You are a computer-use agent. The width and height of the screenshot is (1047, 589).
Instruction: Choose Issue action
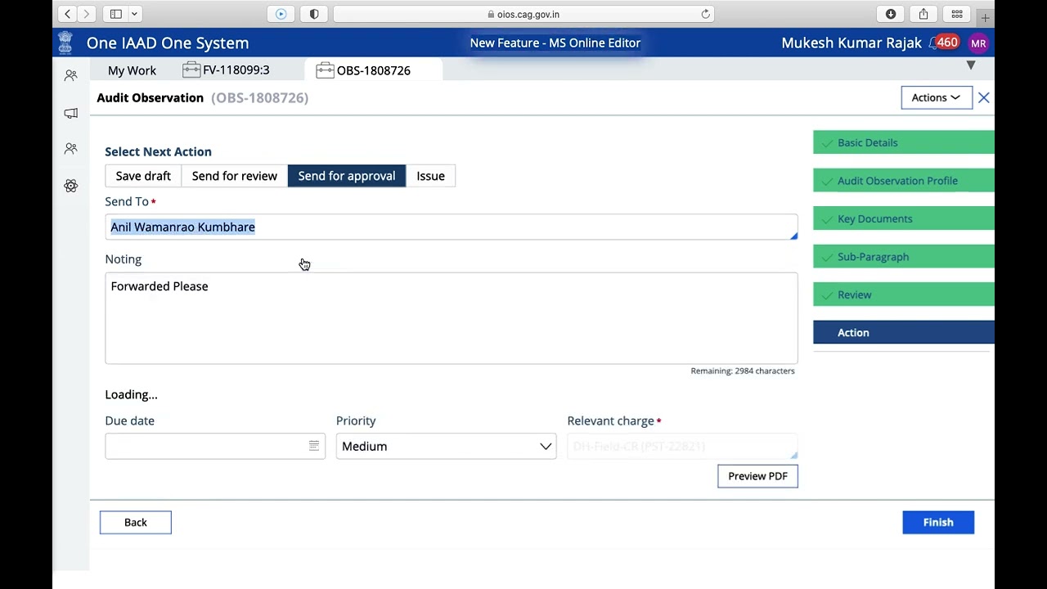pos(430,176)
